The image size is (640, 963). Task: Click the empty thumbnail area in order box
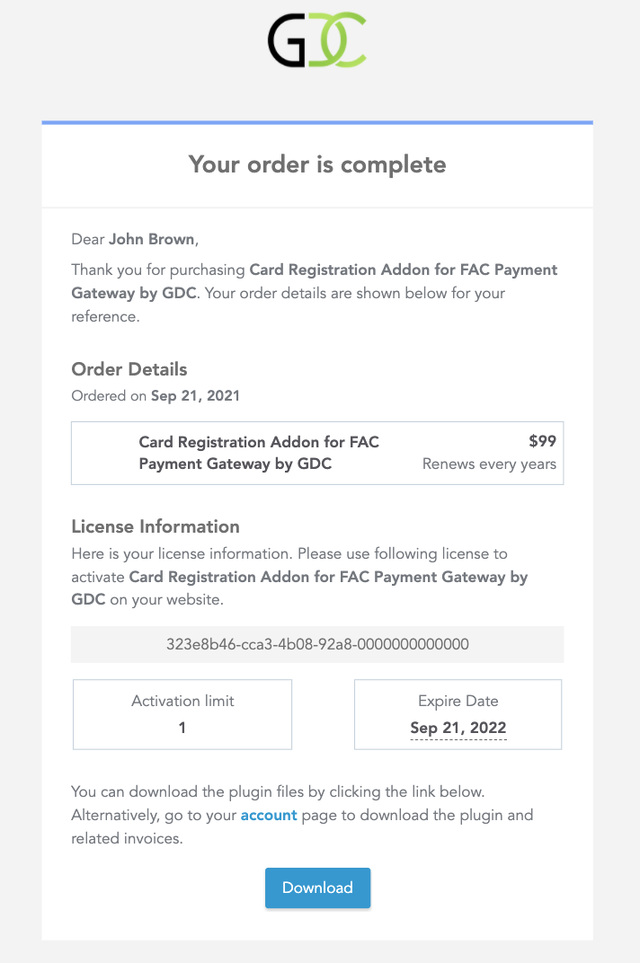(105, 454)
